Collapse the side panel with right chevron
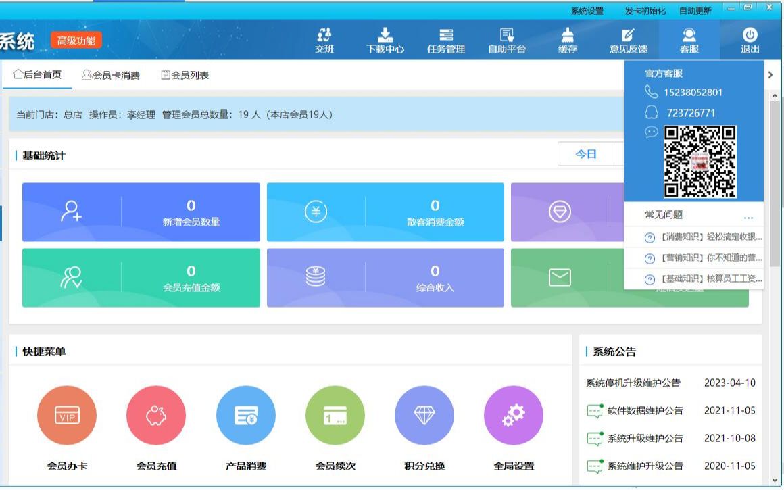 tap(771, 75)
